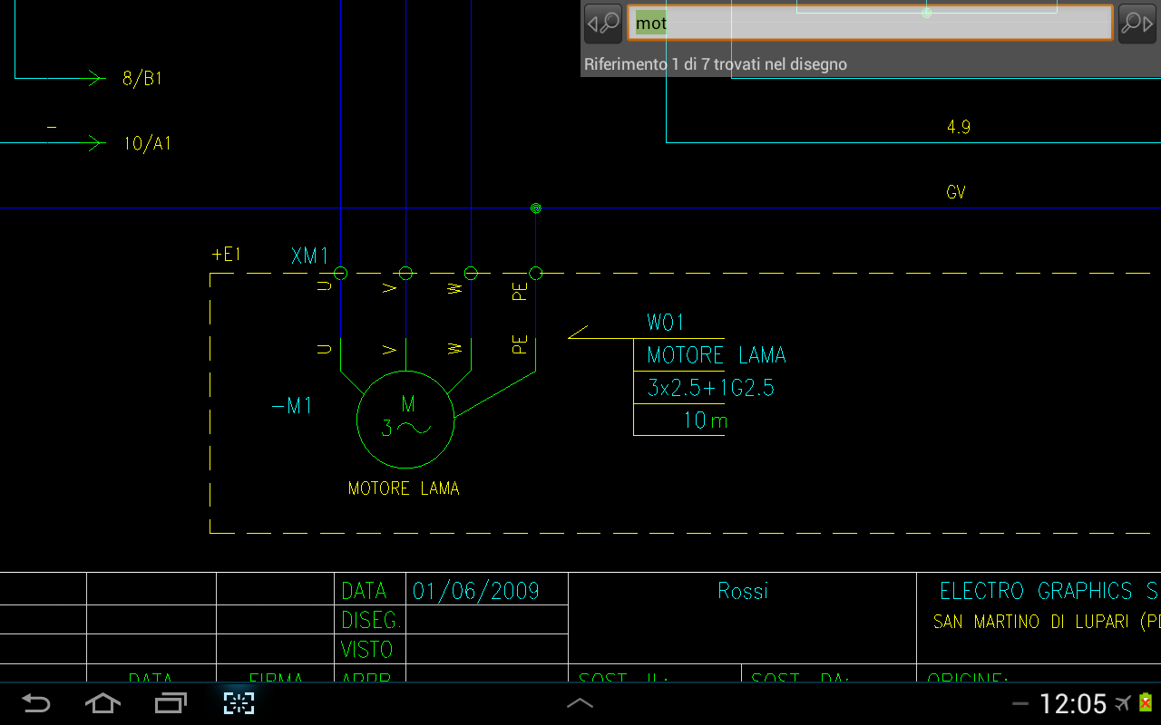
Task: Tap the battery status icon
Action: pos(1146,703)
